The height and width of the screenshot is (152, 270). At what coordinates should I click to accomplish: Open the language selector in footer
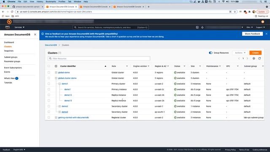19,149
